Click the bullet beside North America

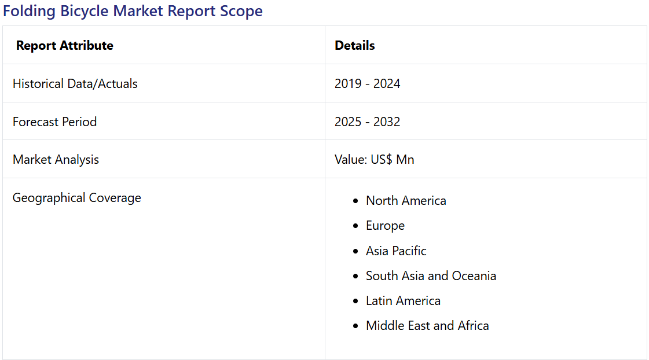[x=355, y=201]
